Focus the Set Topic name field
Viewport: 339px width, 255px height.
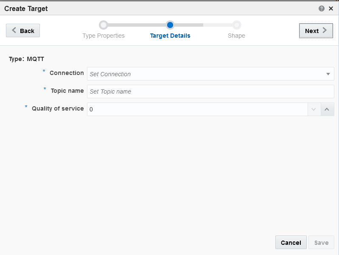click(210, 91)
